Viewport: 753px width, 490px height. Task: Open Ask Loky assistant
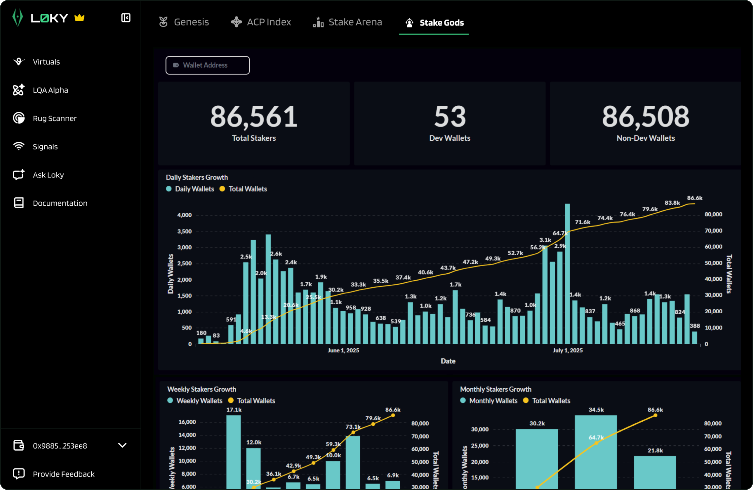point(48,175)
